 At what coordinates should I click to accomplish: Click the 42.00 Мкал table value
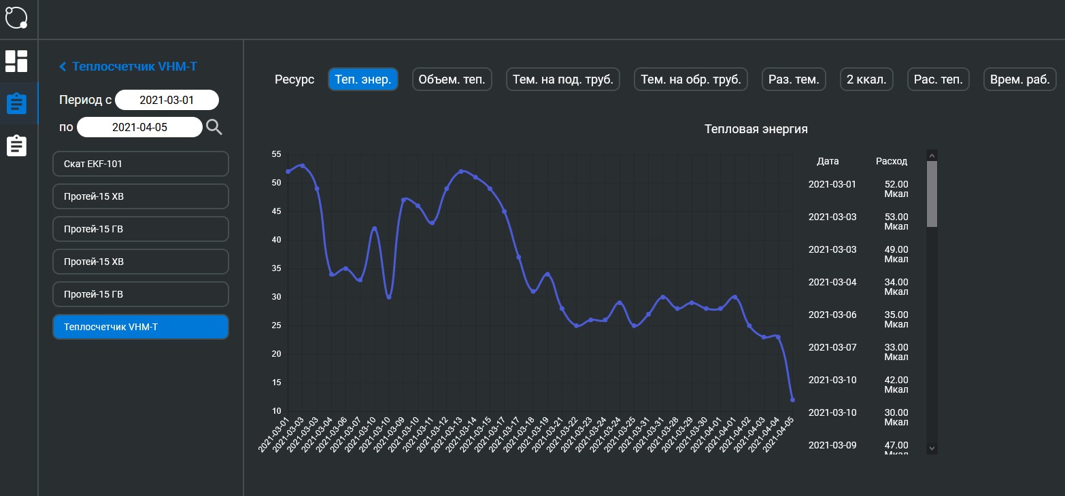tap(896, 385)
